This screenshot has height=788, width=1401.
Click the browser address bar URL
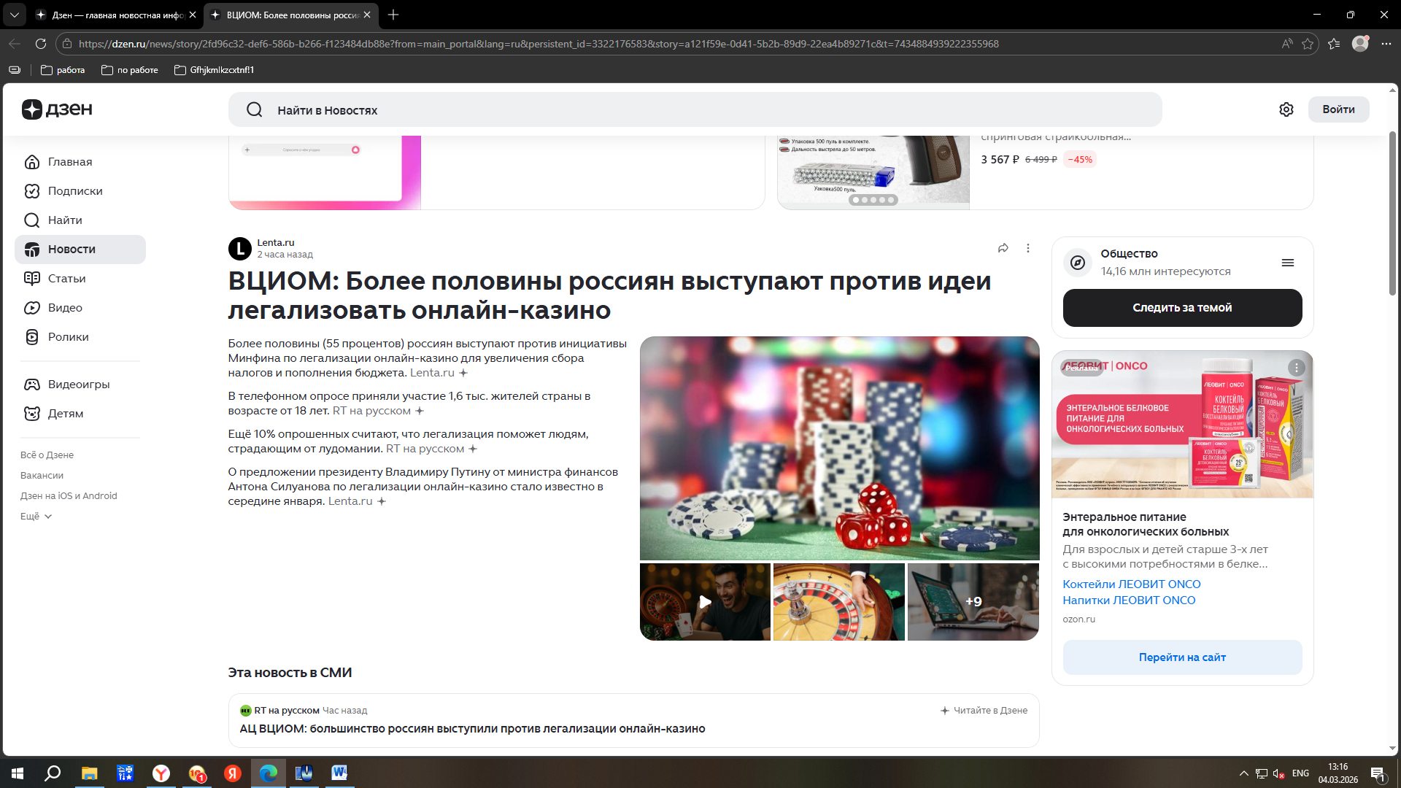pos(539,44)
